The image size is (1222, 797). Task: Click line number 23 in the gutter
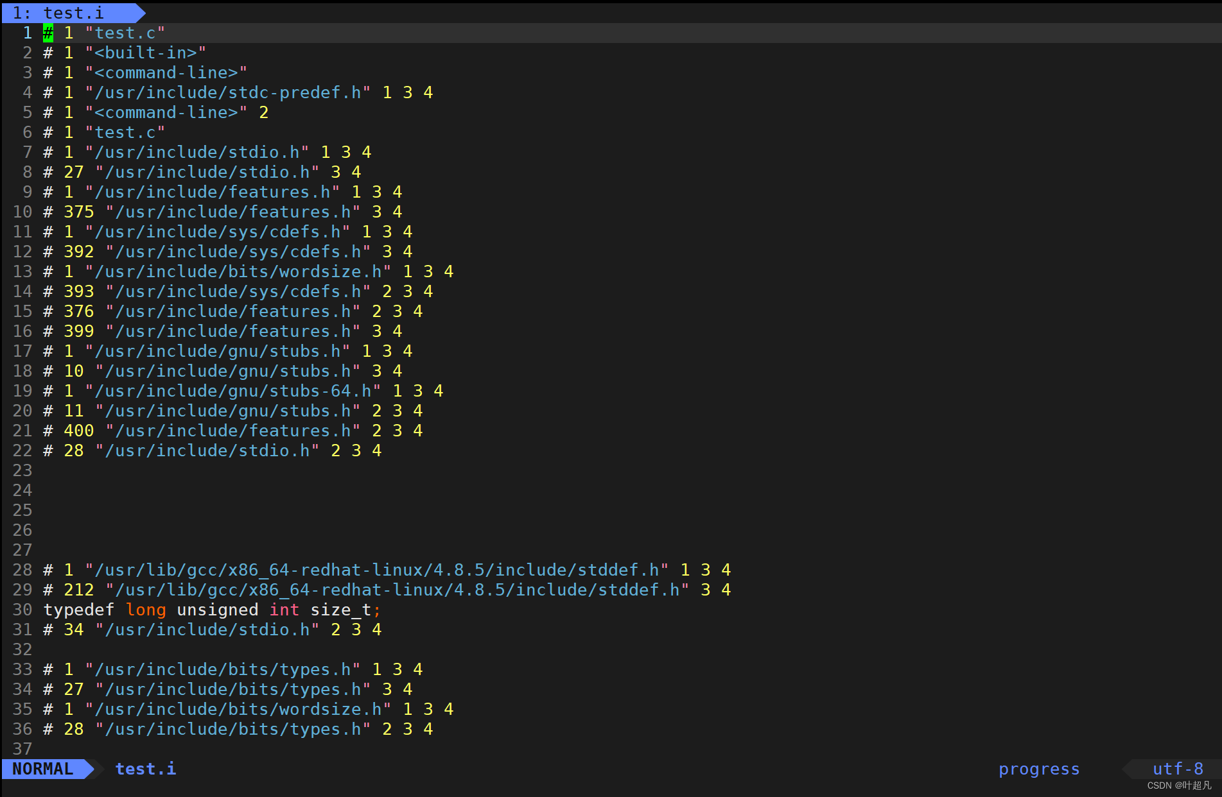[22, 470]
